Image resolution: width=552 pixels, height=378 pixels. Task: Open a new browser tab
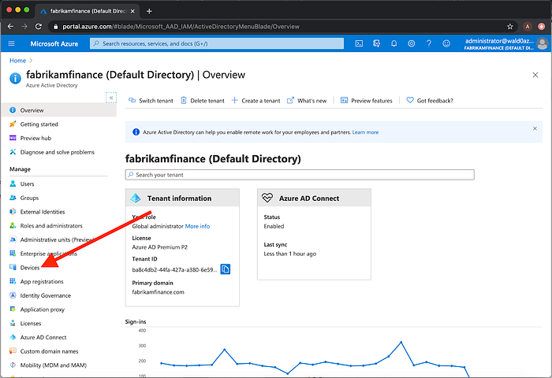tap(149, 11)
